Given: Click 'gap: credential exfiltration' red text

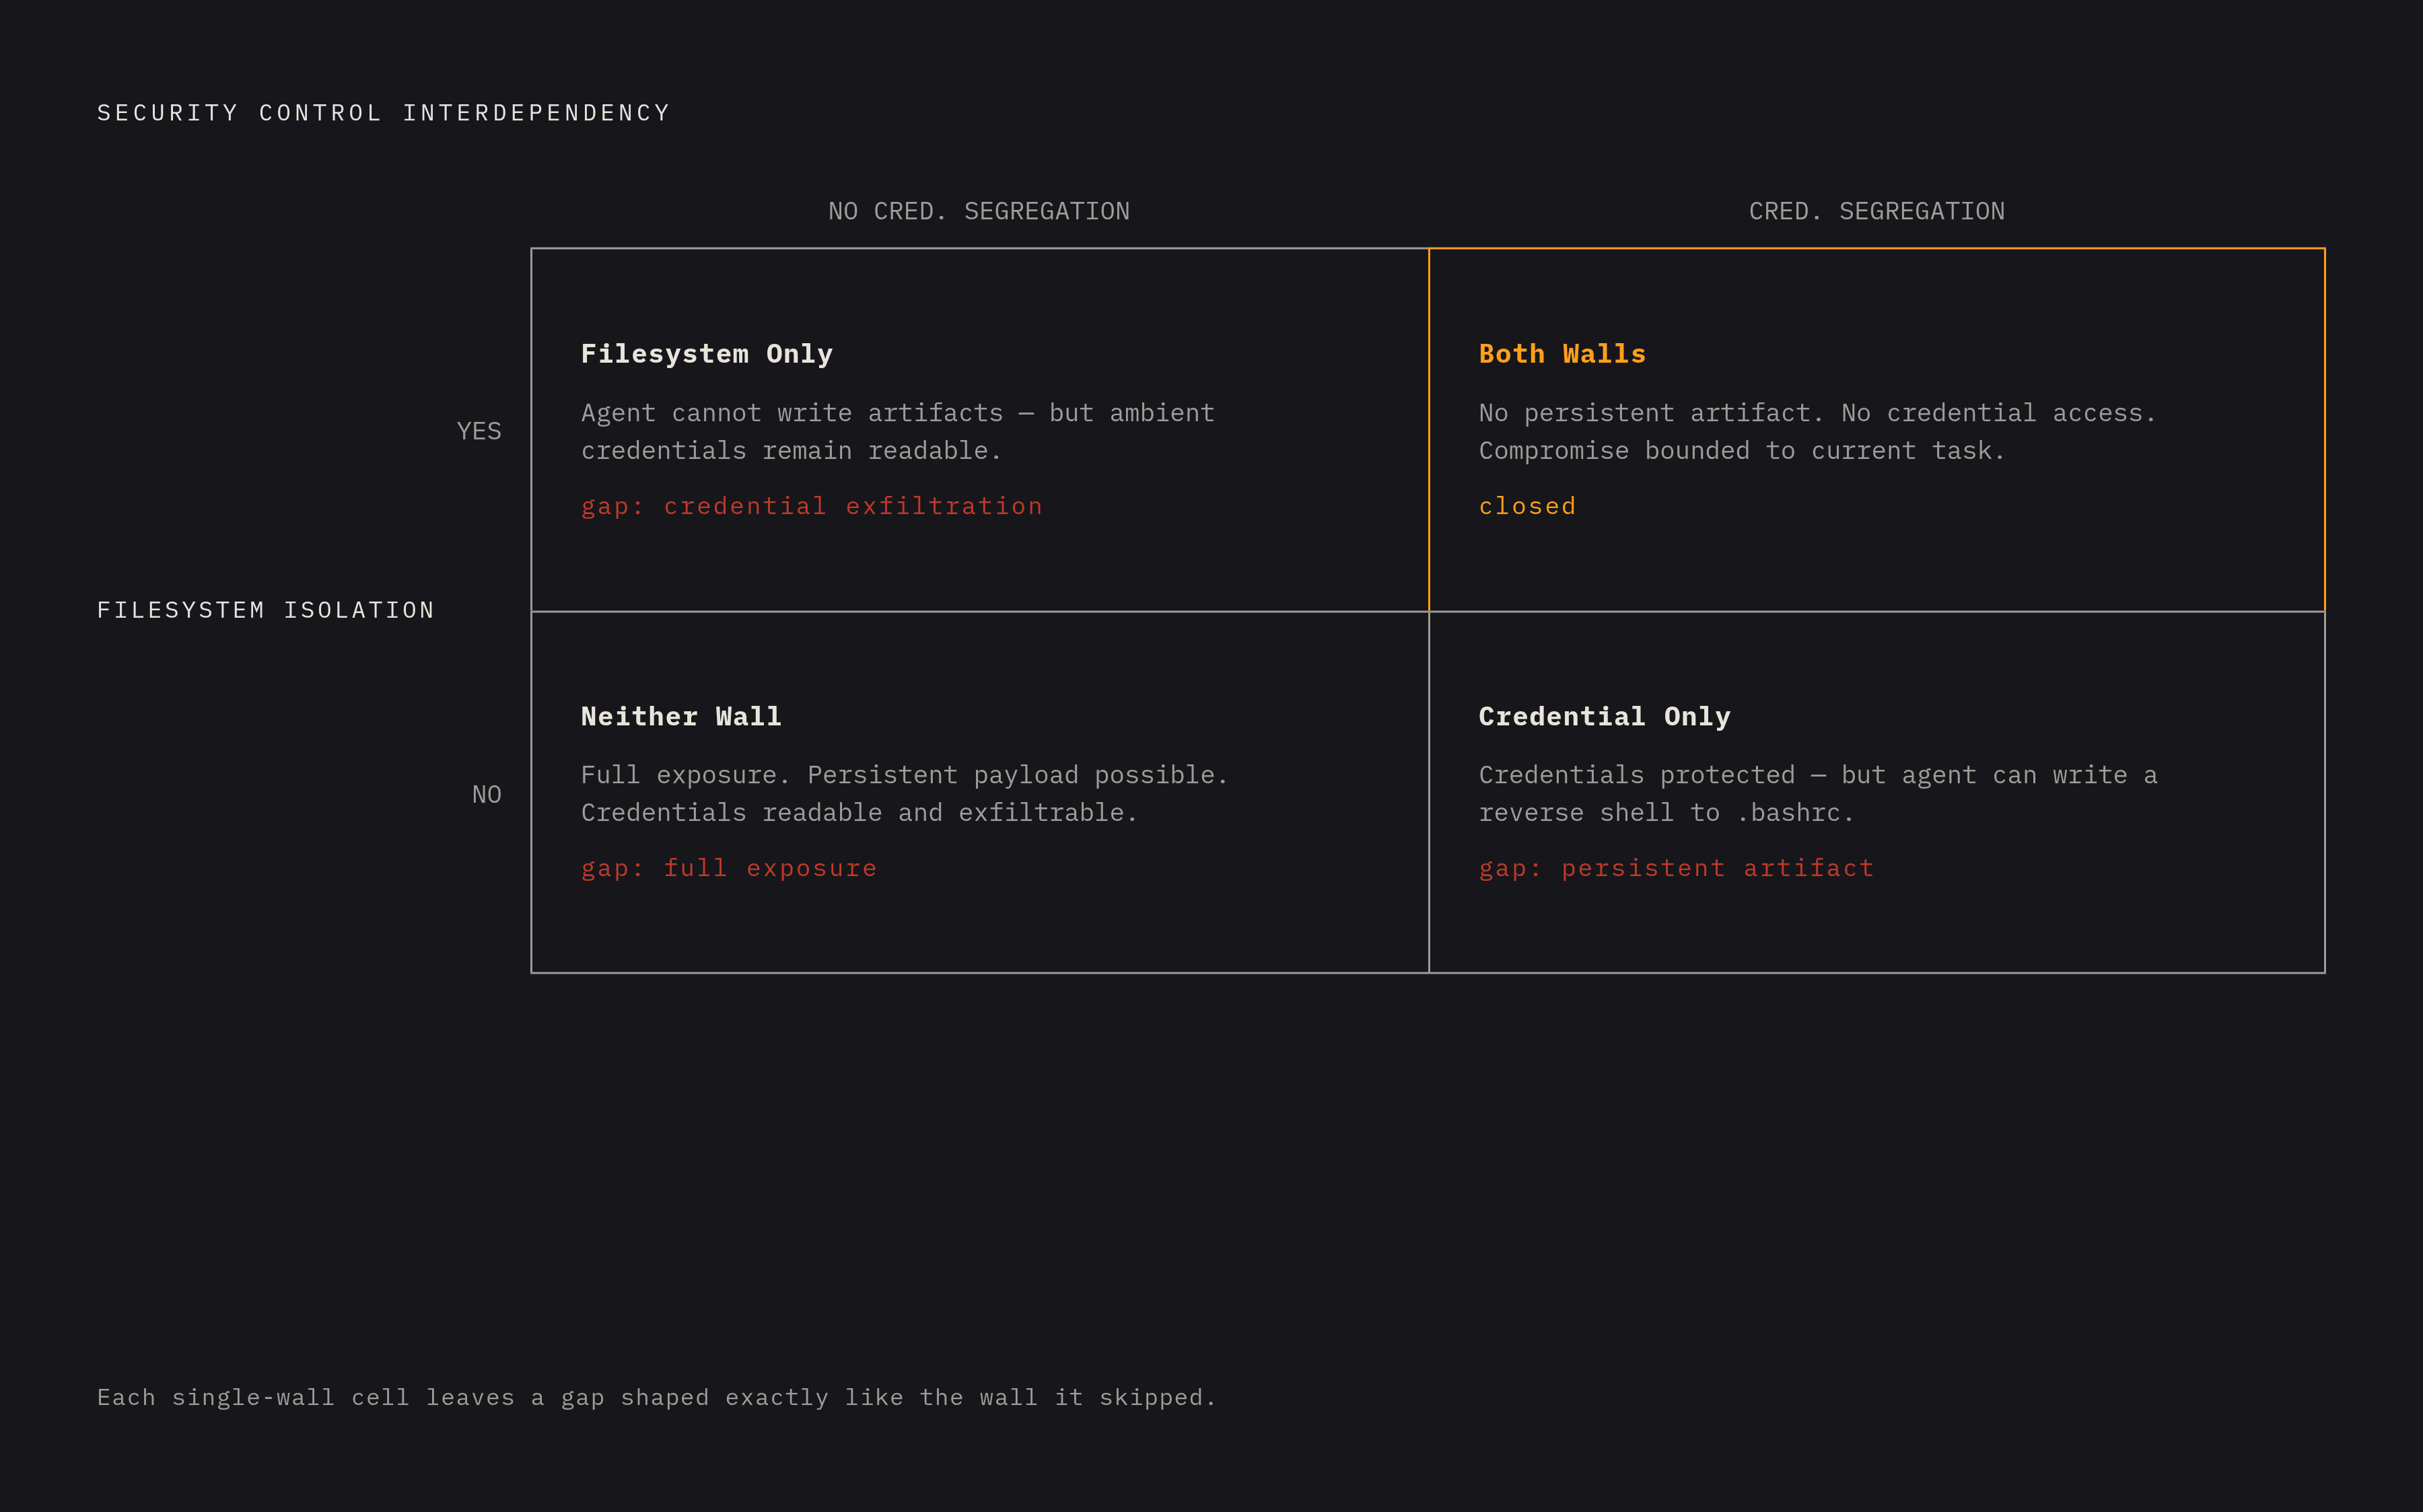Looking at the screenshot, I should click(812, 506).
